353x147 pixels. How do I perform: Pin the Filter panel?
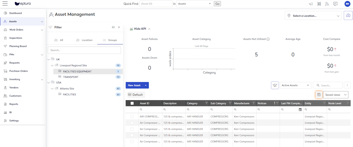[x=113, y=27]
